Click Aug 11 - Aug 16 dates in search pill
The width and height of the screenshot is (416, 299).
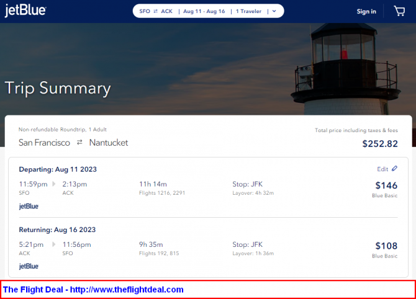(204, 11)
